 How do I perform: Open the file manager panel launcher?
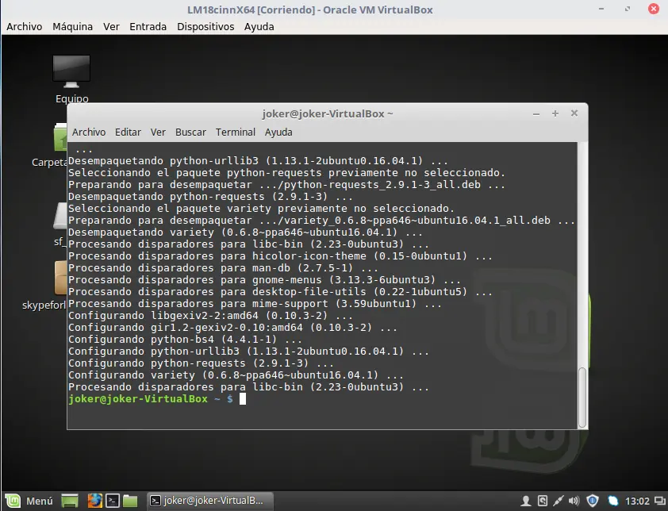130,501
